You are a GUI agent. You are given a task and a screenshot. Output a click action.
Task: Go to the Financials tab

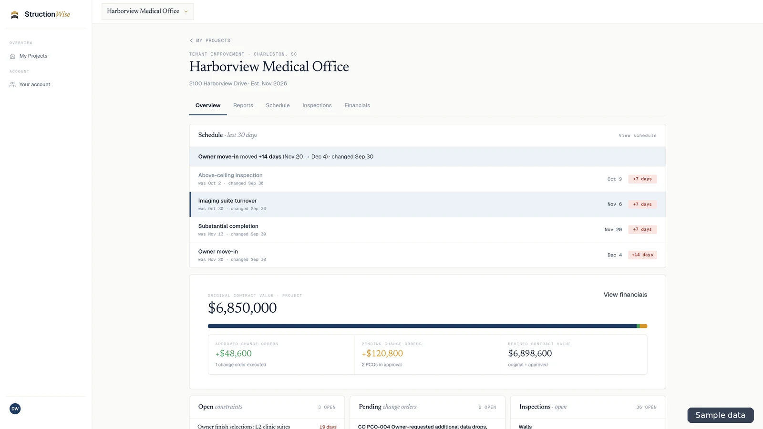(x=357, y=105)
